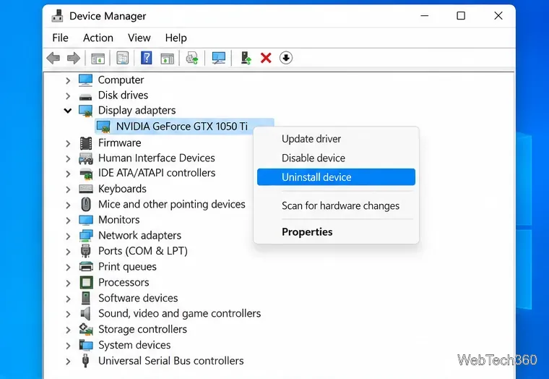The height and width of the screenshot is (379, 549).
Task: Click the Back arrow toolbar icon
Action: coord(53,58)
